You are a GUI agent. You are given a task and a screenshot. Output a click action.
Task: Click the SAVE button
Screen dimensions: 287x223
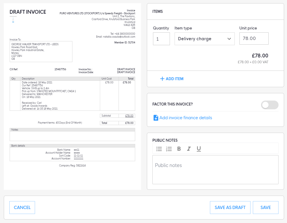tap(266, 208)
